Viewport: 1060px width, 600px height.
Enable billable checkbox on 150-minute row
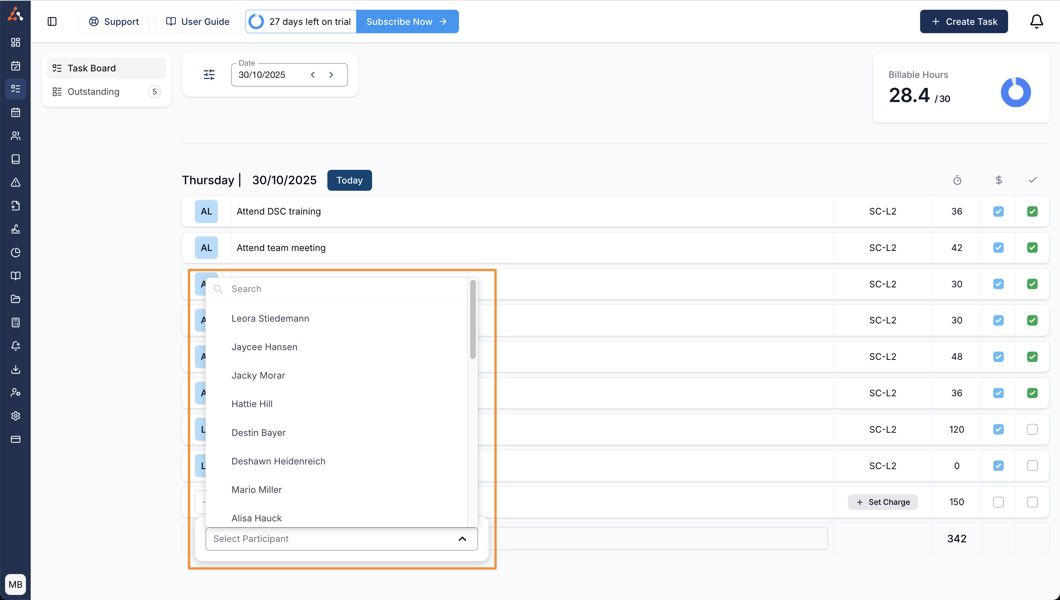(998, 502)
